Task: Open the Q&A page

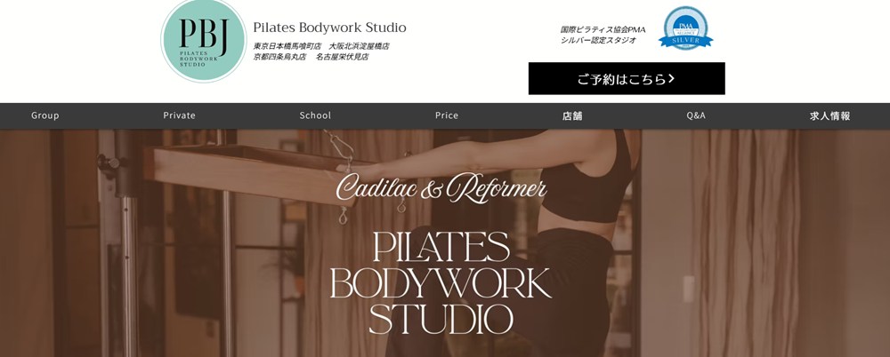Action: (696, 115)
